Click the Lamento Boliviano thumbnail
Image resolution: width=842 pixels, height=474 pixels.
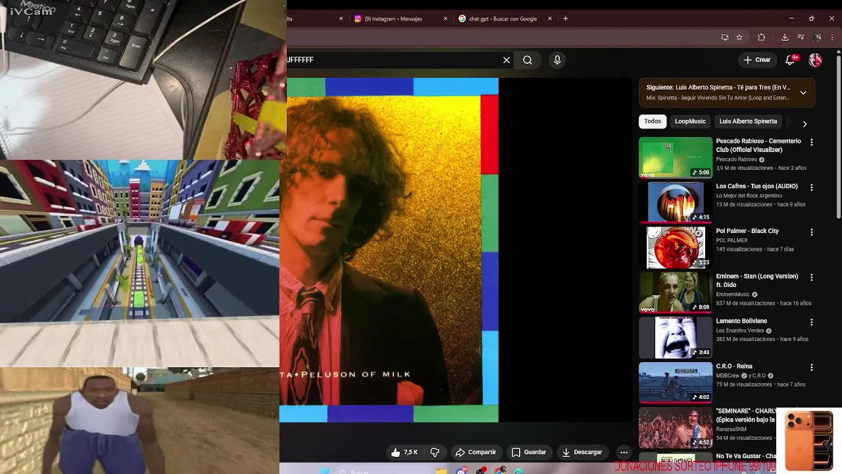[676, 337]
